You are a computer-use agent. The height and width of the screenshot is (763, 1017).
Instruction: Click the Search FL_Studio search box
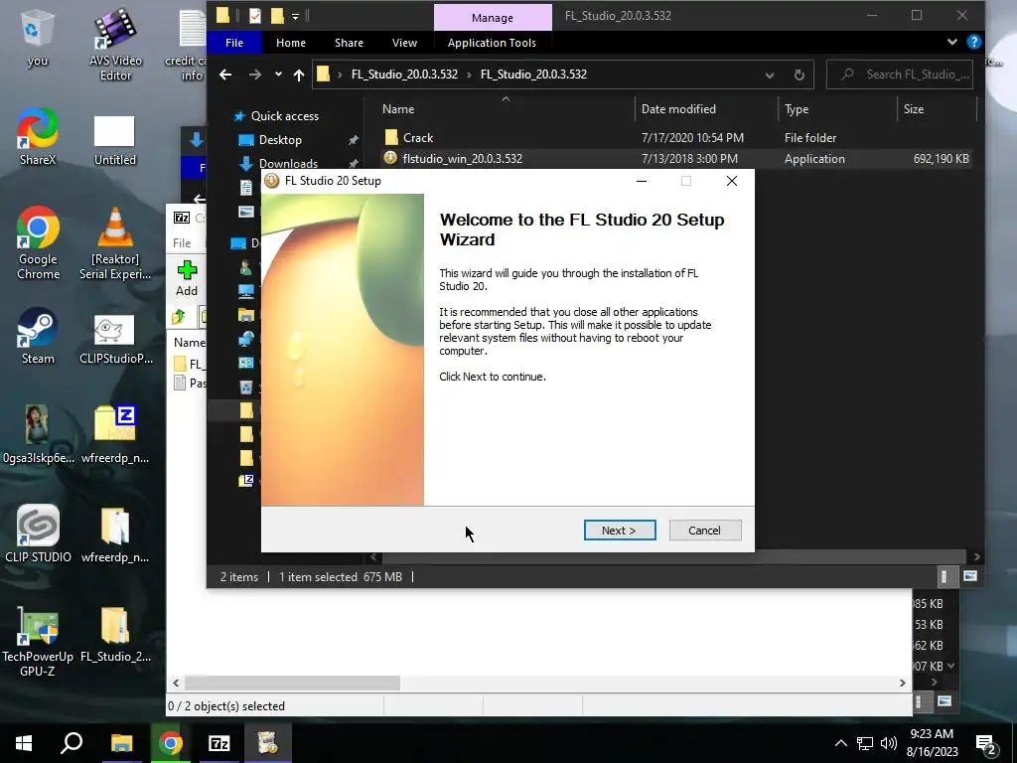(900, 75)
